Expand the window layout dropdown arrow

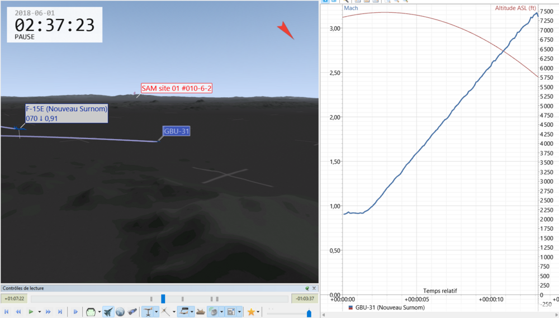pyautogui.click(x=240, y=312)
